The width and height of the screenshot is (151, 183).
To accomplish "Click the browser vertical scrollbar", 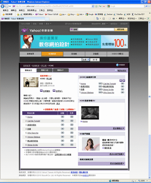I will coord(149,100).
